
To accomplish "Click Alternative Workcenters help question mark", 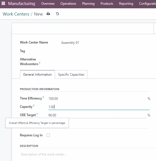I will [x=40, y=63].
